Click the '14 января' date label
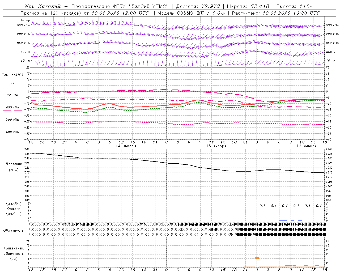Viewport: 340px width, 272px height. click(126, 146)
